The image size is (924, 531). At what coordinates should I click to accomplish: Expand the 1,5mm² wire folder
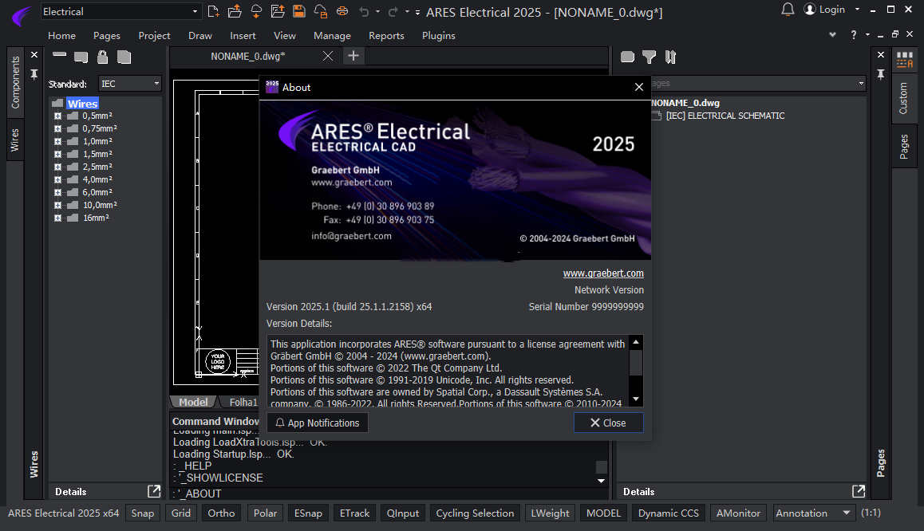[x=57, y=154]
